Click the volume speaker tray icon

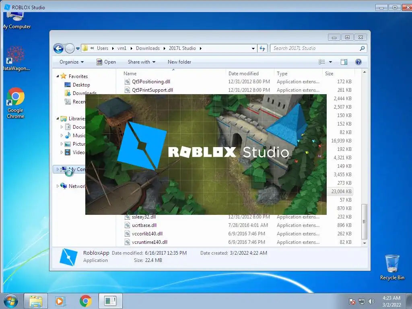point(371,301)
